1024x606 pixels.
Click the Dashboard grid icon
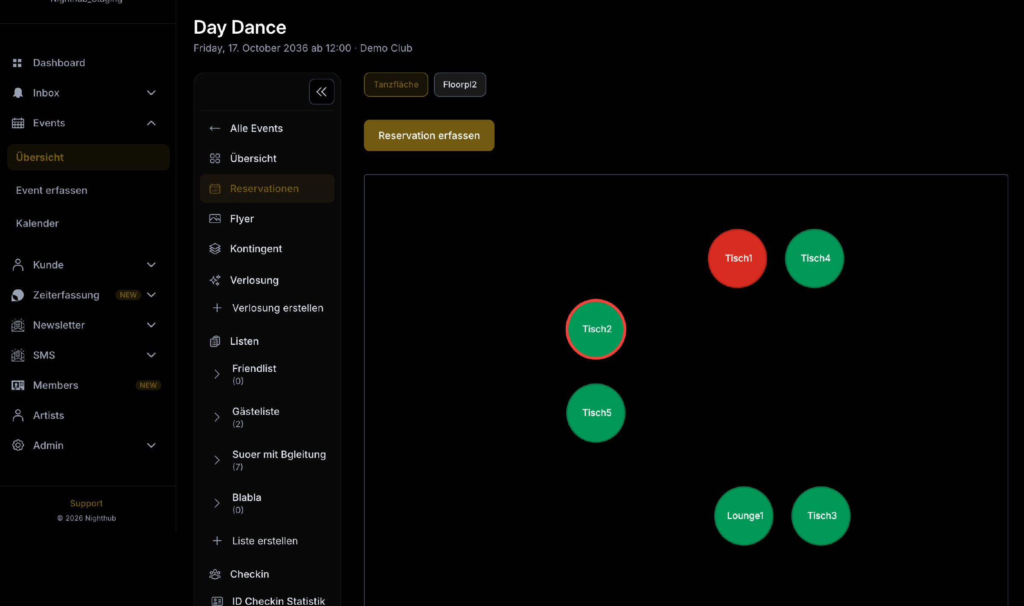(17, 63)
